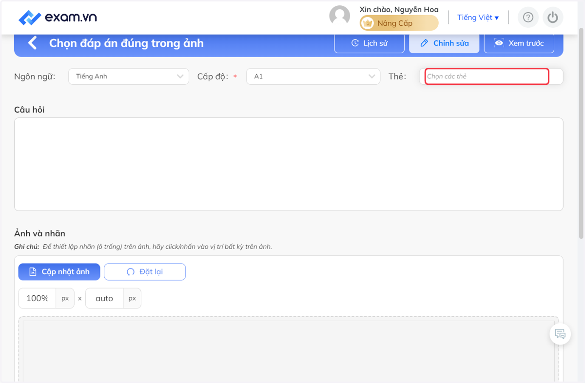Open the chat feedback floating icon
The width and height of the screenshot is (585, 383).
[x=560, y=334]
